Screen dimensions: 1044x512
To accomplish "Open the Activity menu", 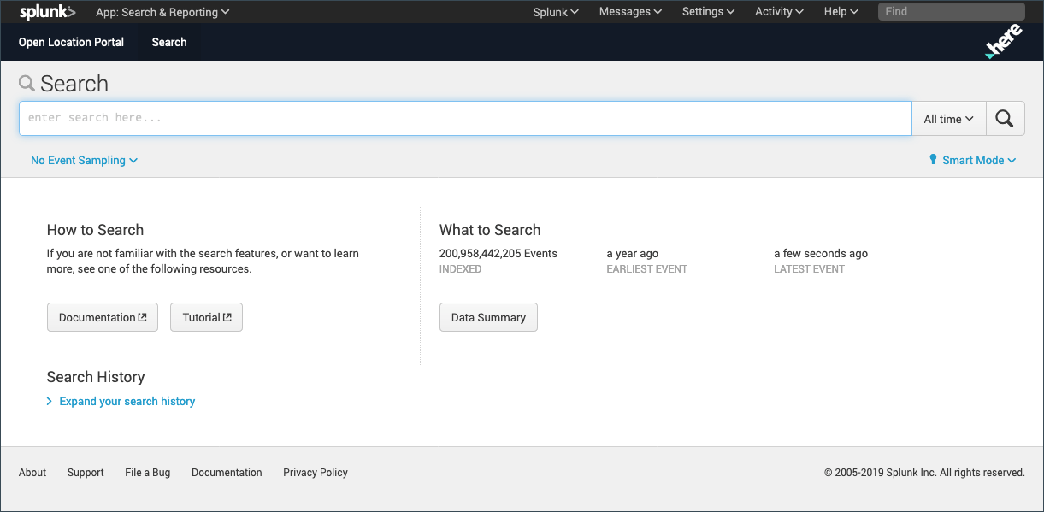I will click(x=778, y=11).
